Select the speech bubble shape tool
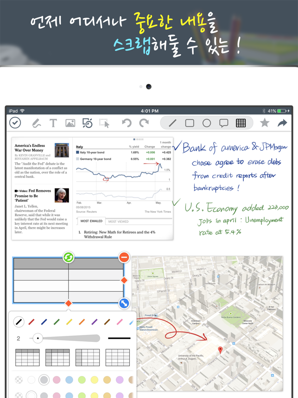This screenshot has height=398, width=298. coord(224,123)
